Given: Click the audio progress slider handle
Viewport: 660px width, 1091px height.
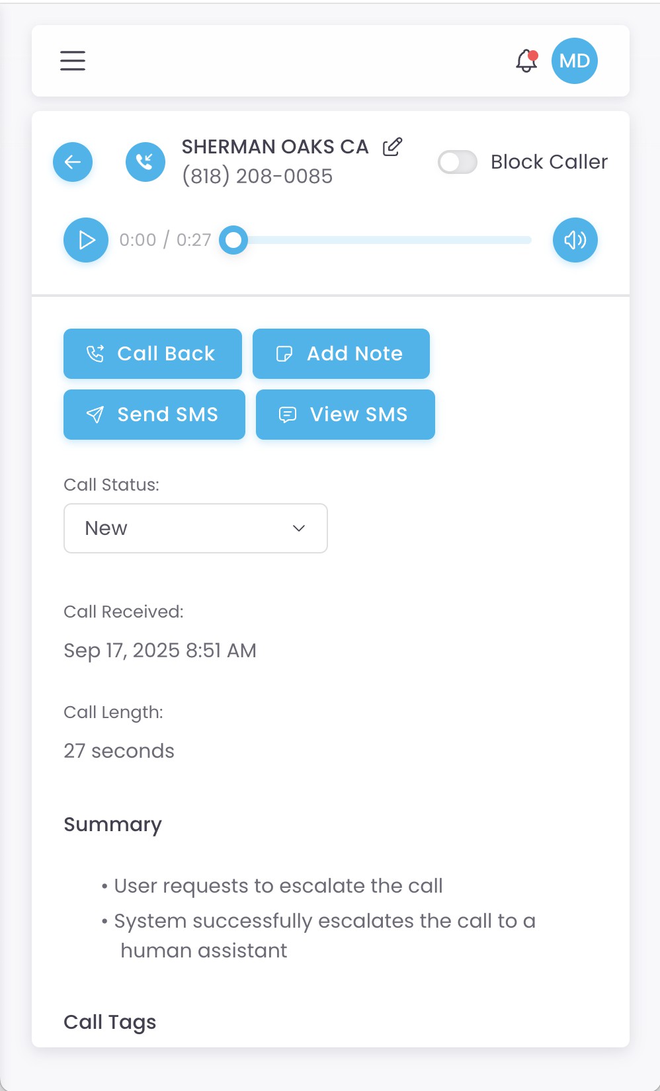Looking at the screenshot, I should pyautogui.click(x=233, y=240).
